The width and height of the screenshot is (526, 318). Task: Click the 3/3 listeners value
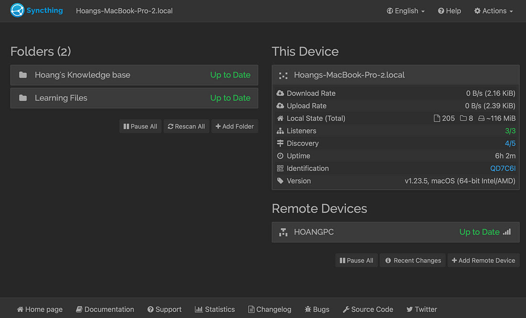510,131
